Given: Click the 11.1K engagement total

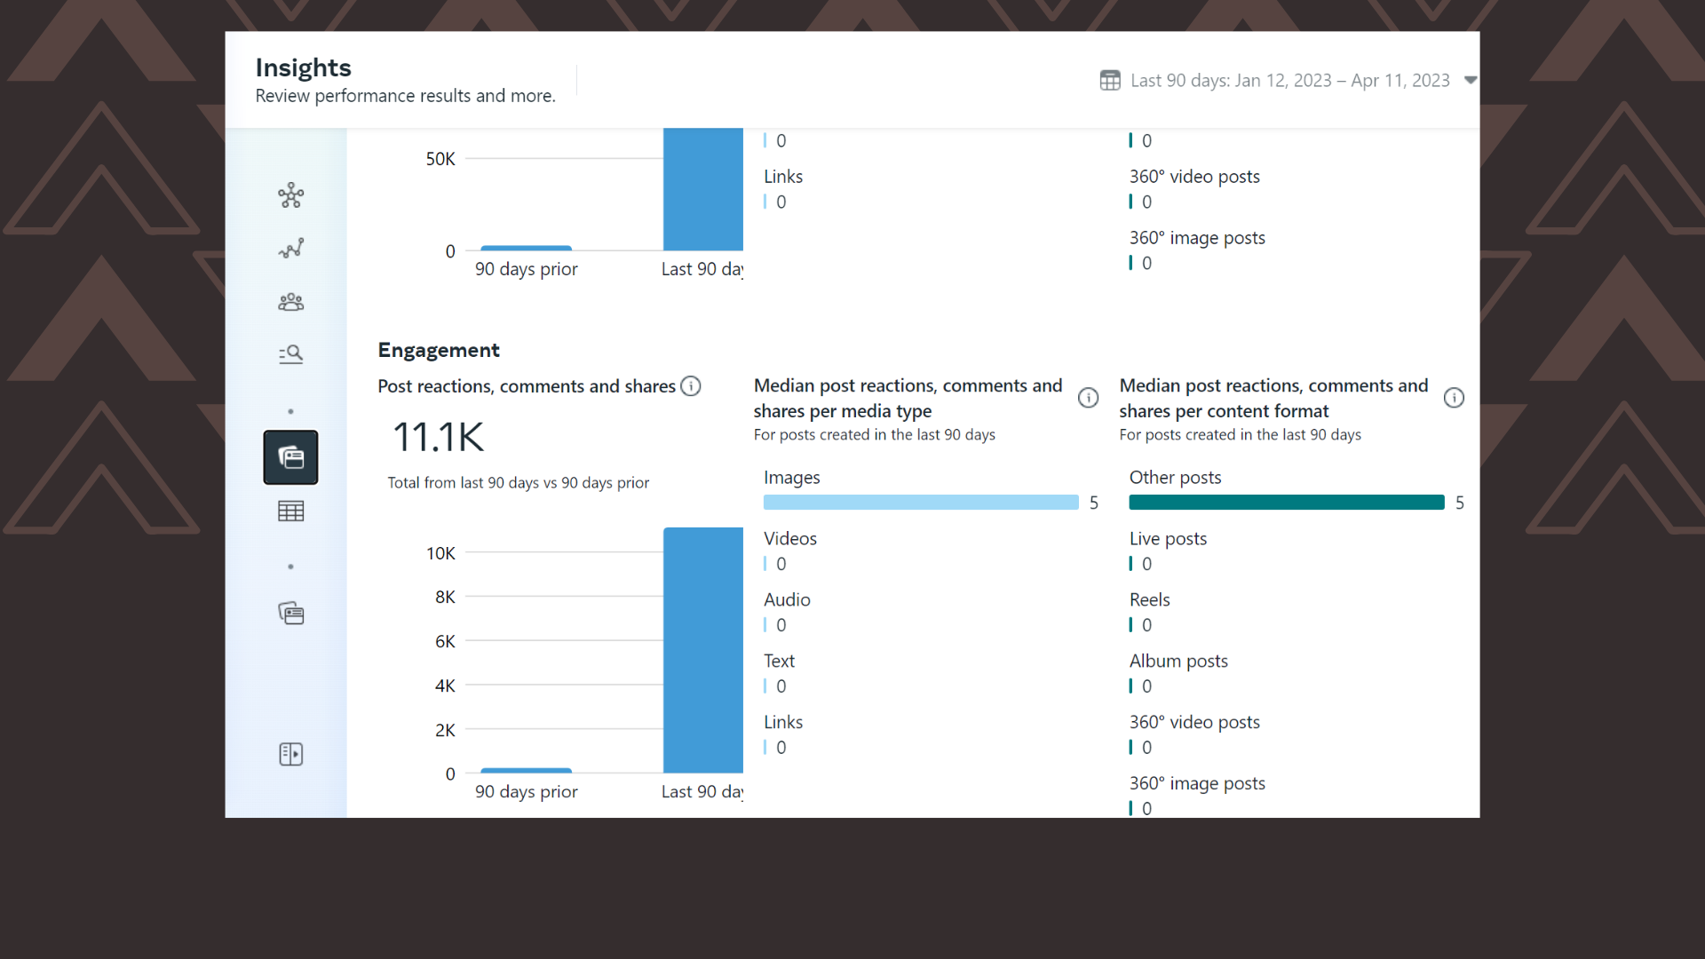Looking at the screenshot, I should coord(439,437).
